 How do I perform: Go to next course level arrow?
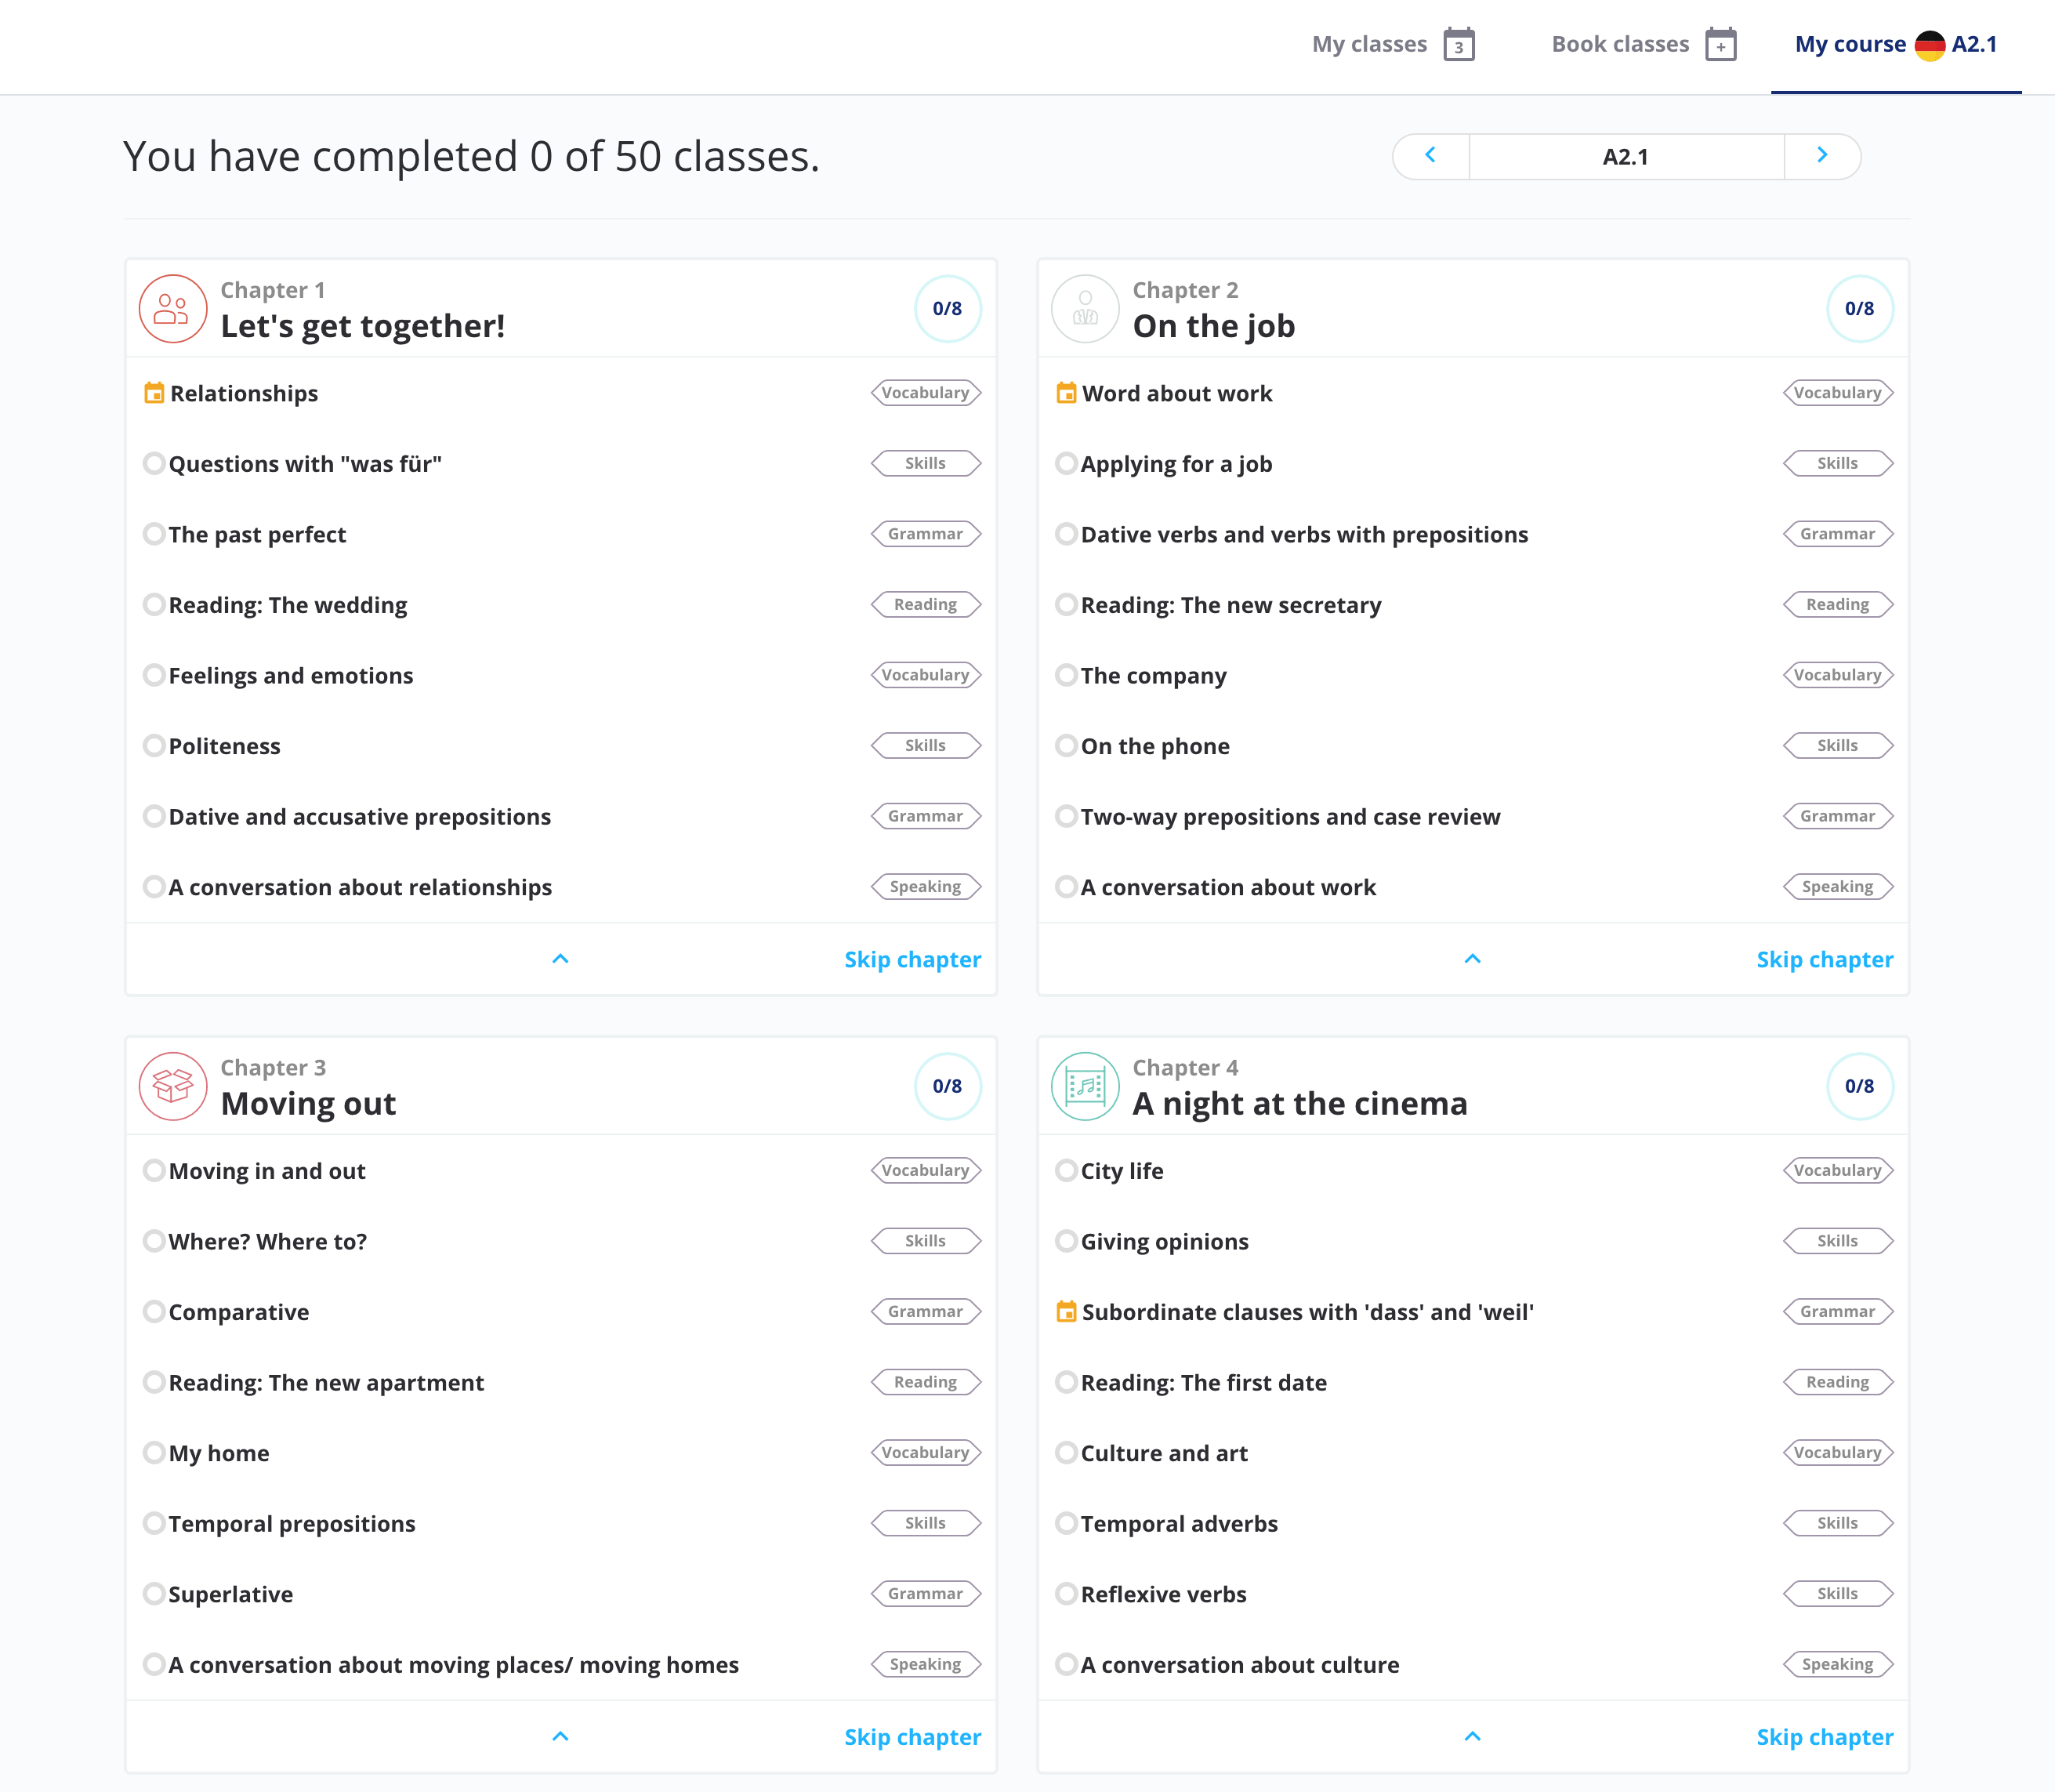click(1822, 156)
